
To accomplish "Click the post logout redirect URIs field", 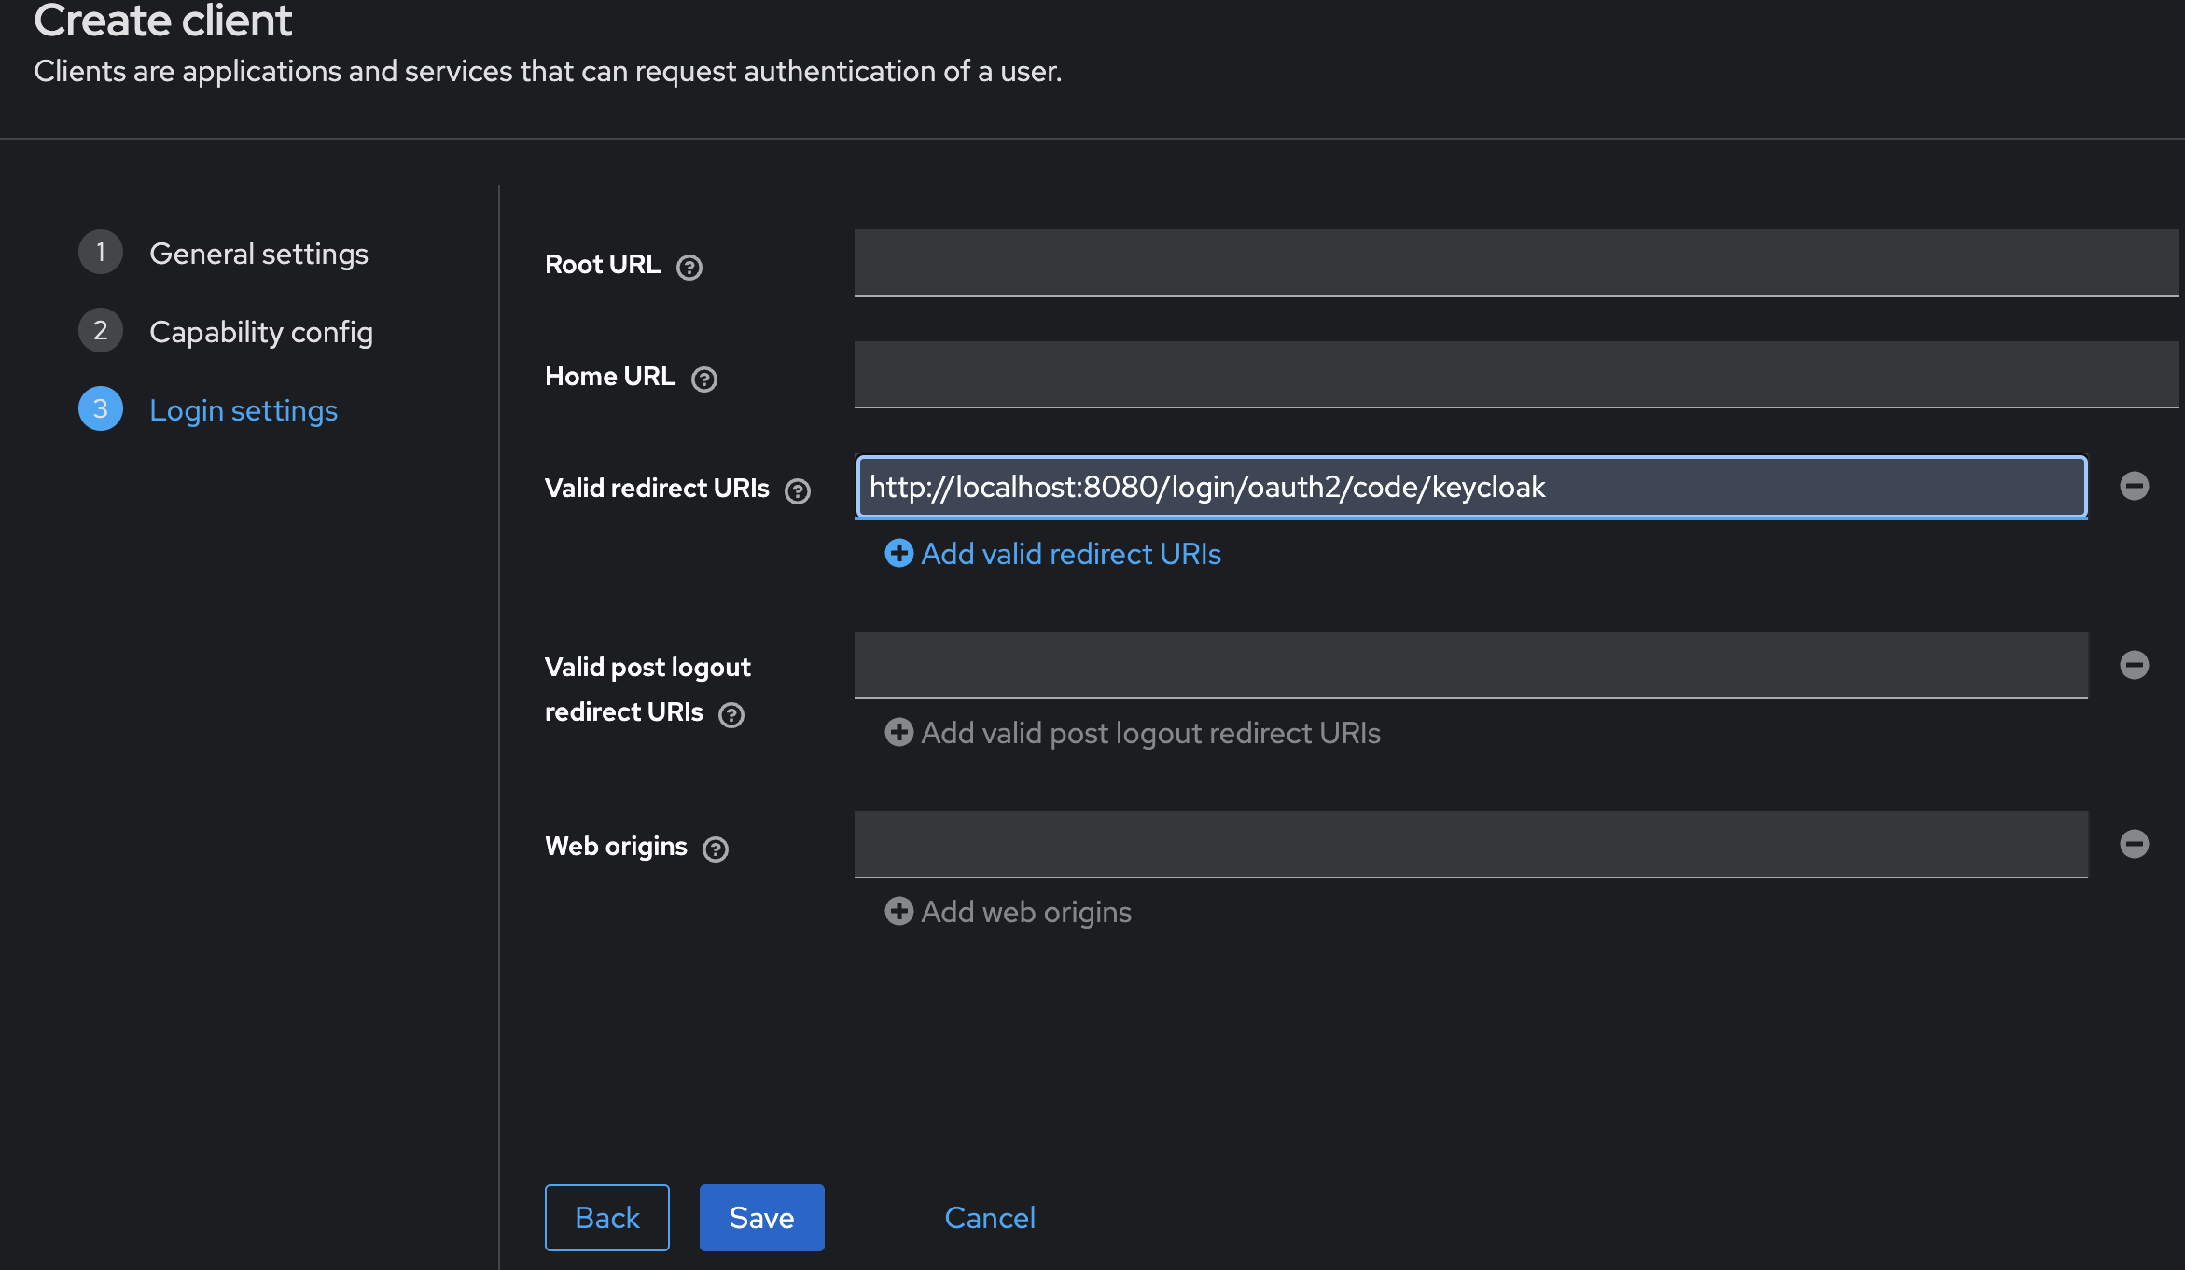I will pyautogui.click(x=1470, y=666).
